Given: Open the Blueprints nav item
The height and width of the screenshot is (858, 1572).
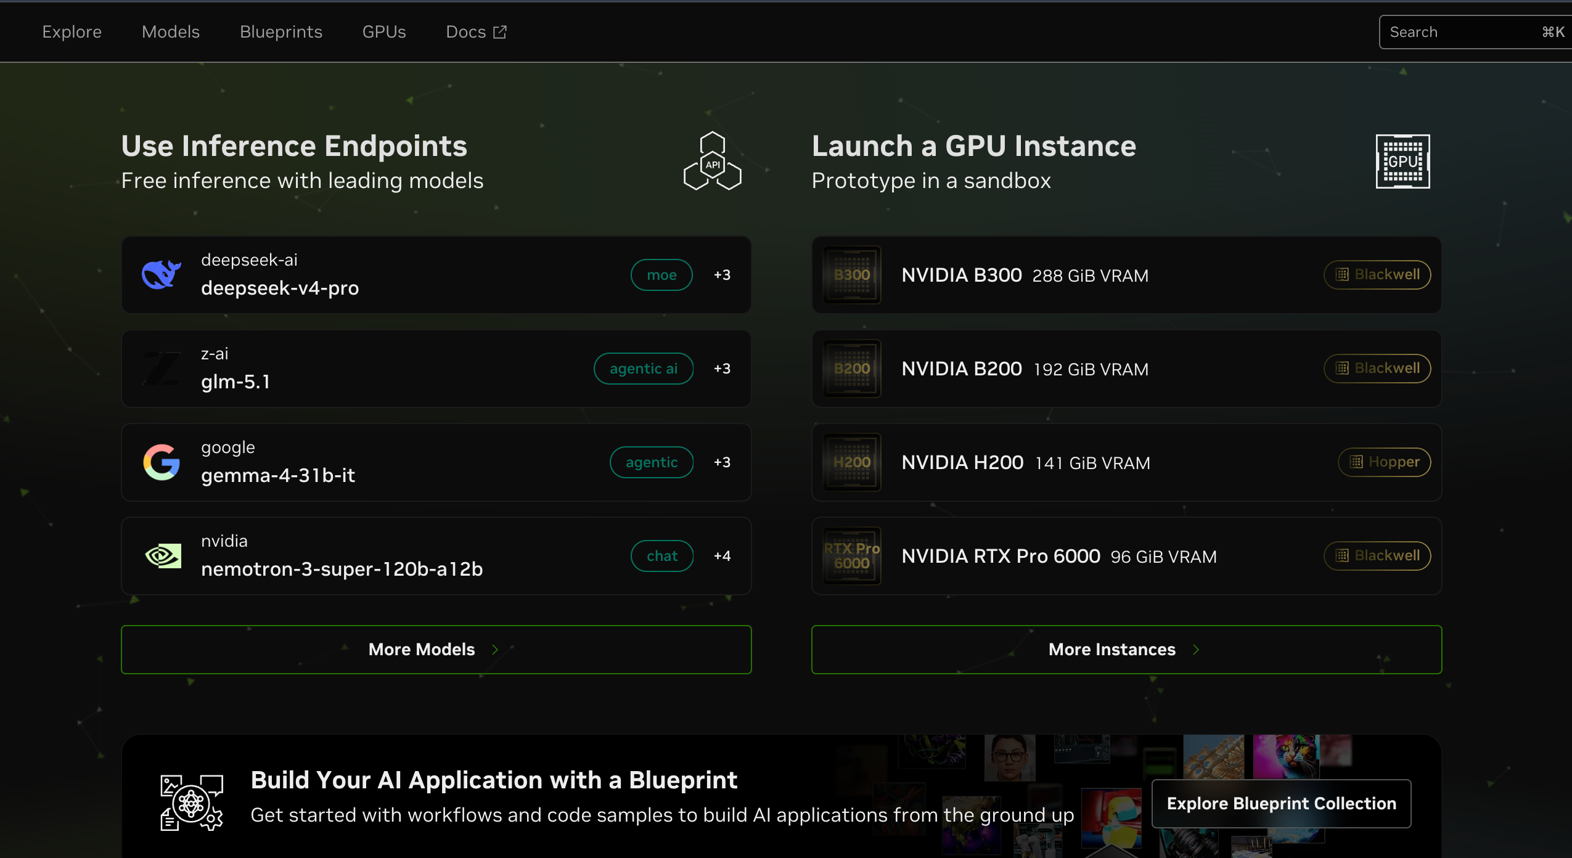Looking at the screenshot, I should (281, 32).
